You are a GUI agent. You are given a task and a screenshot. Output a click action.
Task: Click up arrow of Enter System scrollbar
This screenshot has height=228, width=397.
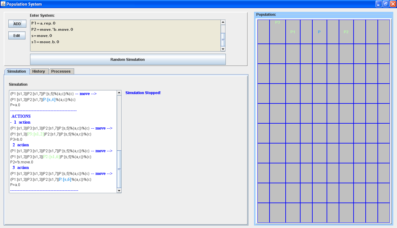(x=223, y=22)
